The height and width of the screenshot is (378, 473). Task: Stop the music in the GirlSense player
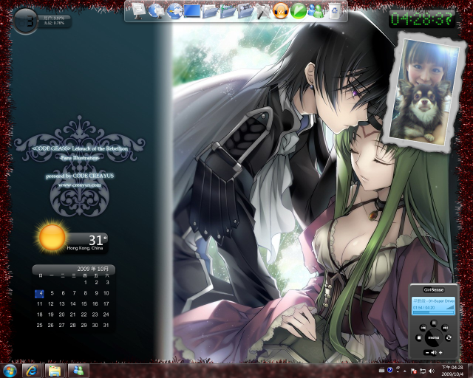tap(419, 337)
